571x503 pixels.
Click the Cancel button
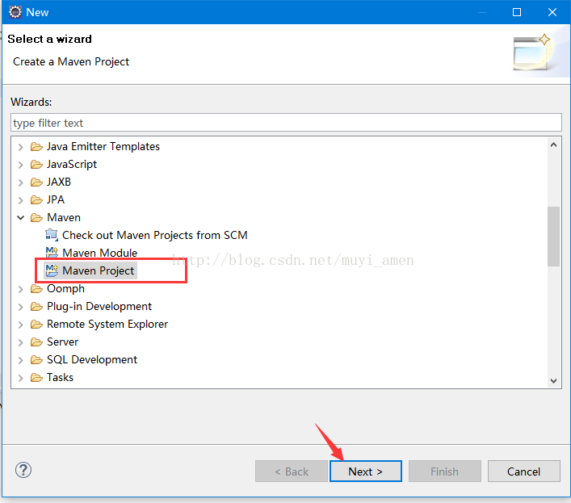pyautogui.click(x=523, y=472)
